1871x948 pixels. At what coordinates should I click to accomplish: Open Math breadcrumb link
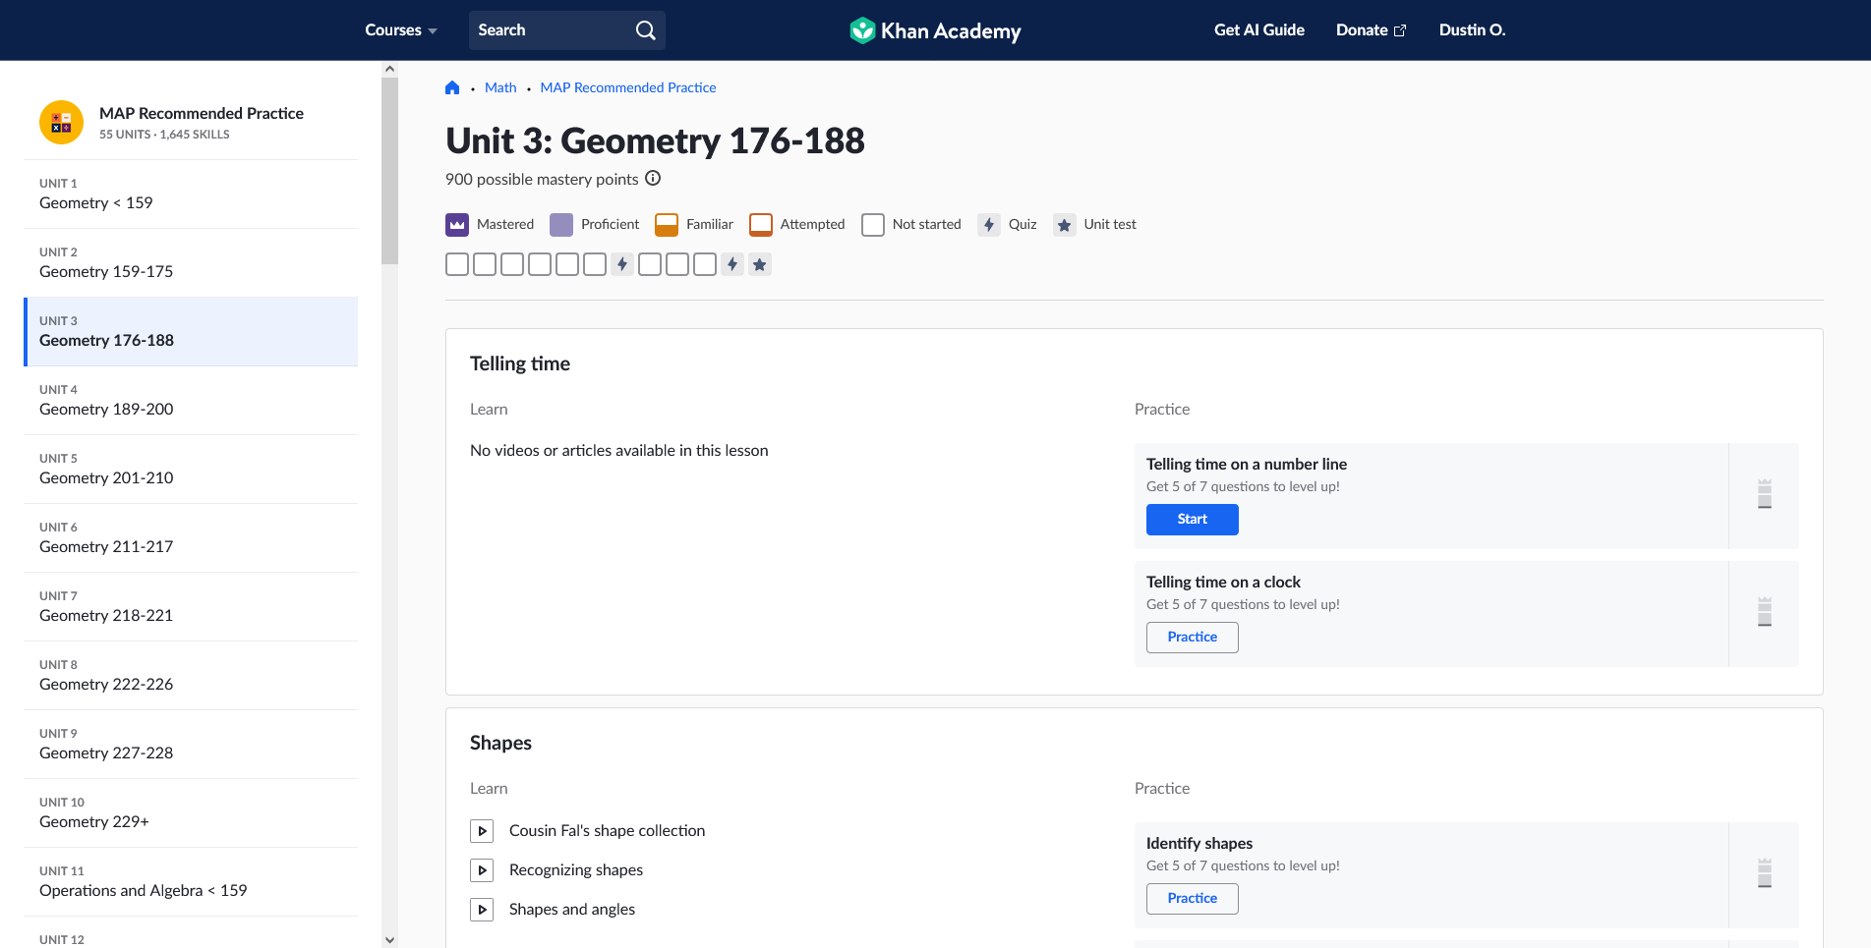point(500,87)
